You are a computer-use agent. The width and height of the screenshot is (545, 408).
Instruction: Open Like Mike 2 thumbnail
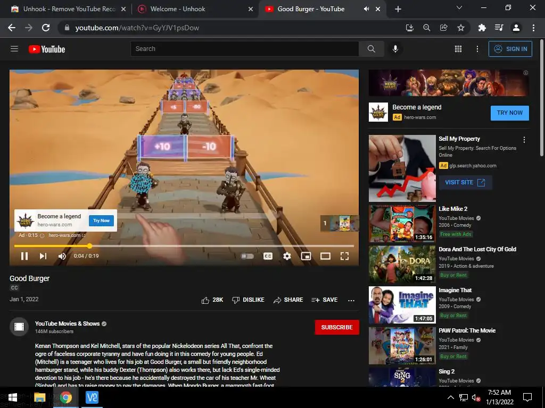402,224
